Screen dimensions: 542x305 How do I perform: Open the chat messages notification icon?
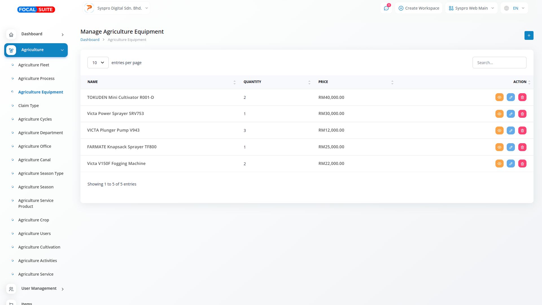point(386,8)
